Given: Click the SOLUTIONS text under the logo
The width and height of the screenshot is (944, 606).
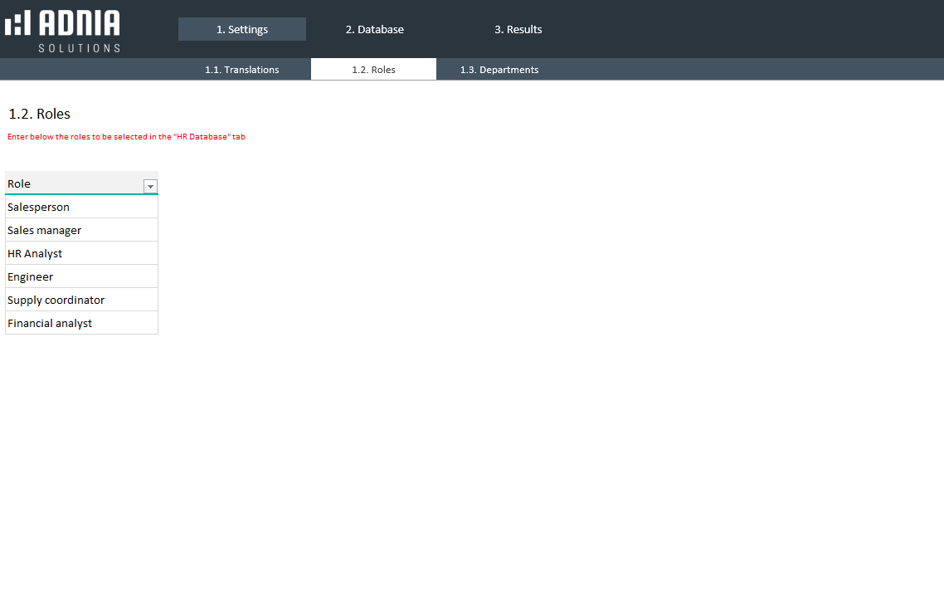Looking at the screenshot, I should [79, 48].
